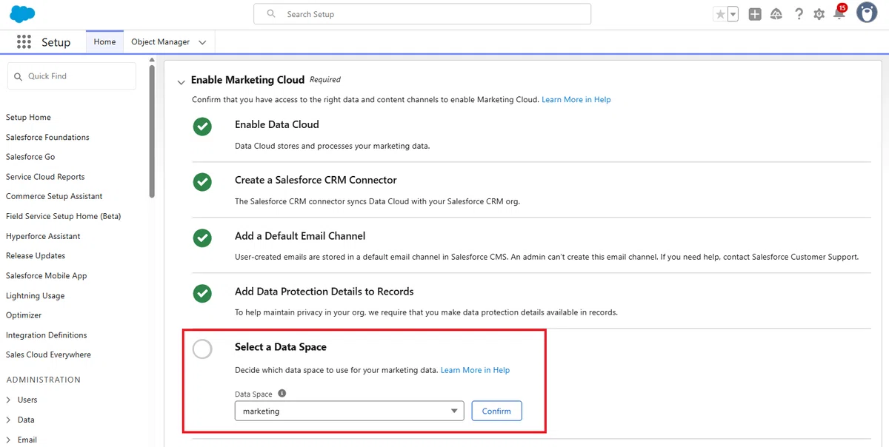Open the App Launcher grid icon

pos(24,42)
